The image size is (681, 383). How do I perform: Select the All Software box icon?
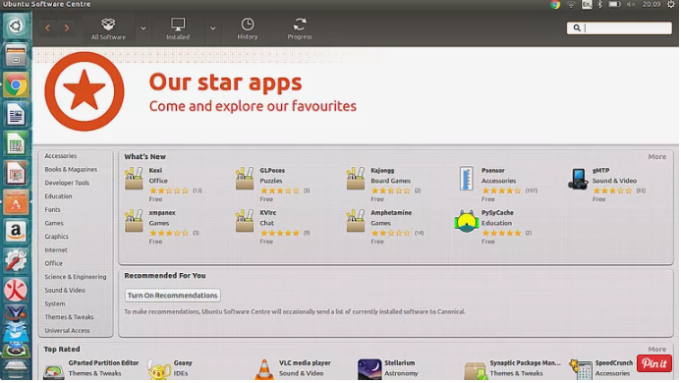point(108,24)
